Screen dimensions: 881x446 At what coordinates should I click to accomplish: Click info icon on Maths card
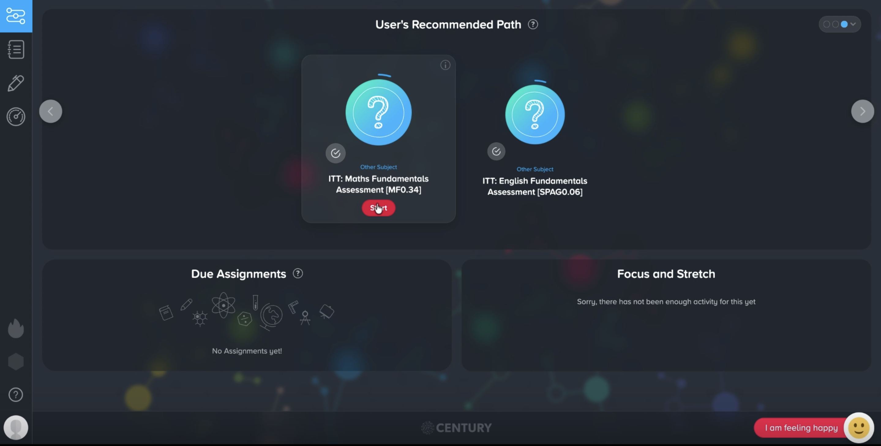click(x=445, y=65)
